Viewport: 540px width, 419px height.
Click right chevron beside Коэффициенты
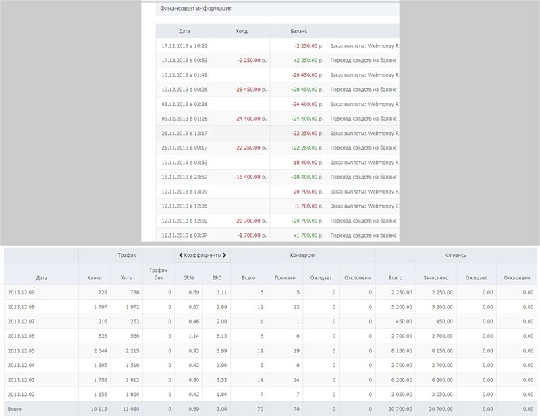[225, 256]
